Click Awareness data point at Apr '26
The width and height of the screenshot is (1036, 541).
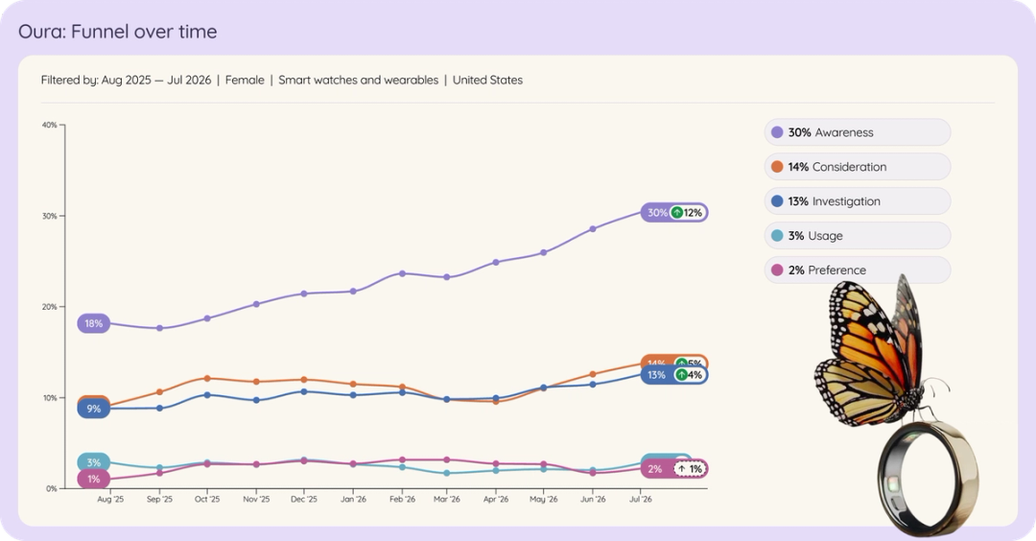click(x=496, y=262)
